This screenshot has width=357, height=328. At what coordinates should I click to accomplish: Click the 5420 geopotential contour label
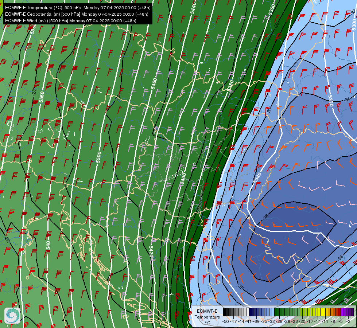[x=152, y=251]
